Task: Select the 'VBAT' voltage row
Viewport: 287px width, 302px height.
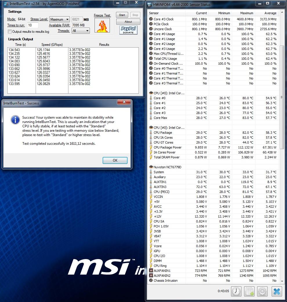Action: (x=213, y=236)
